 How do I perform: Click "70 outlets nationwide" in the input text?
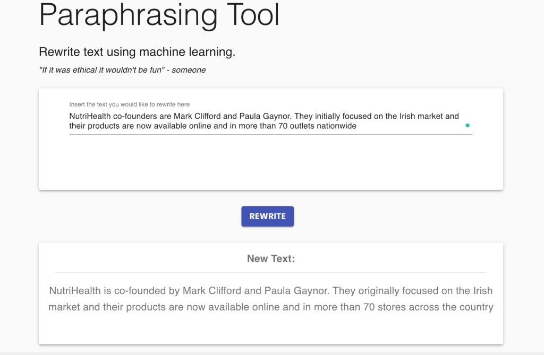pyautogui.click(x=317, y=126)
